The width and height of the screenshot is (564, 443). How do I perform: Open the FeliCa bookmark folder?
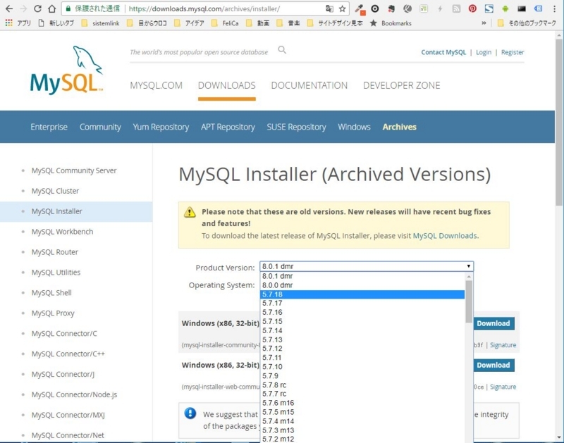click(x=225, y=23)
